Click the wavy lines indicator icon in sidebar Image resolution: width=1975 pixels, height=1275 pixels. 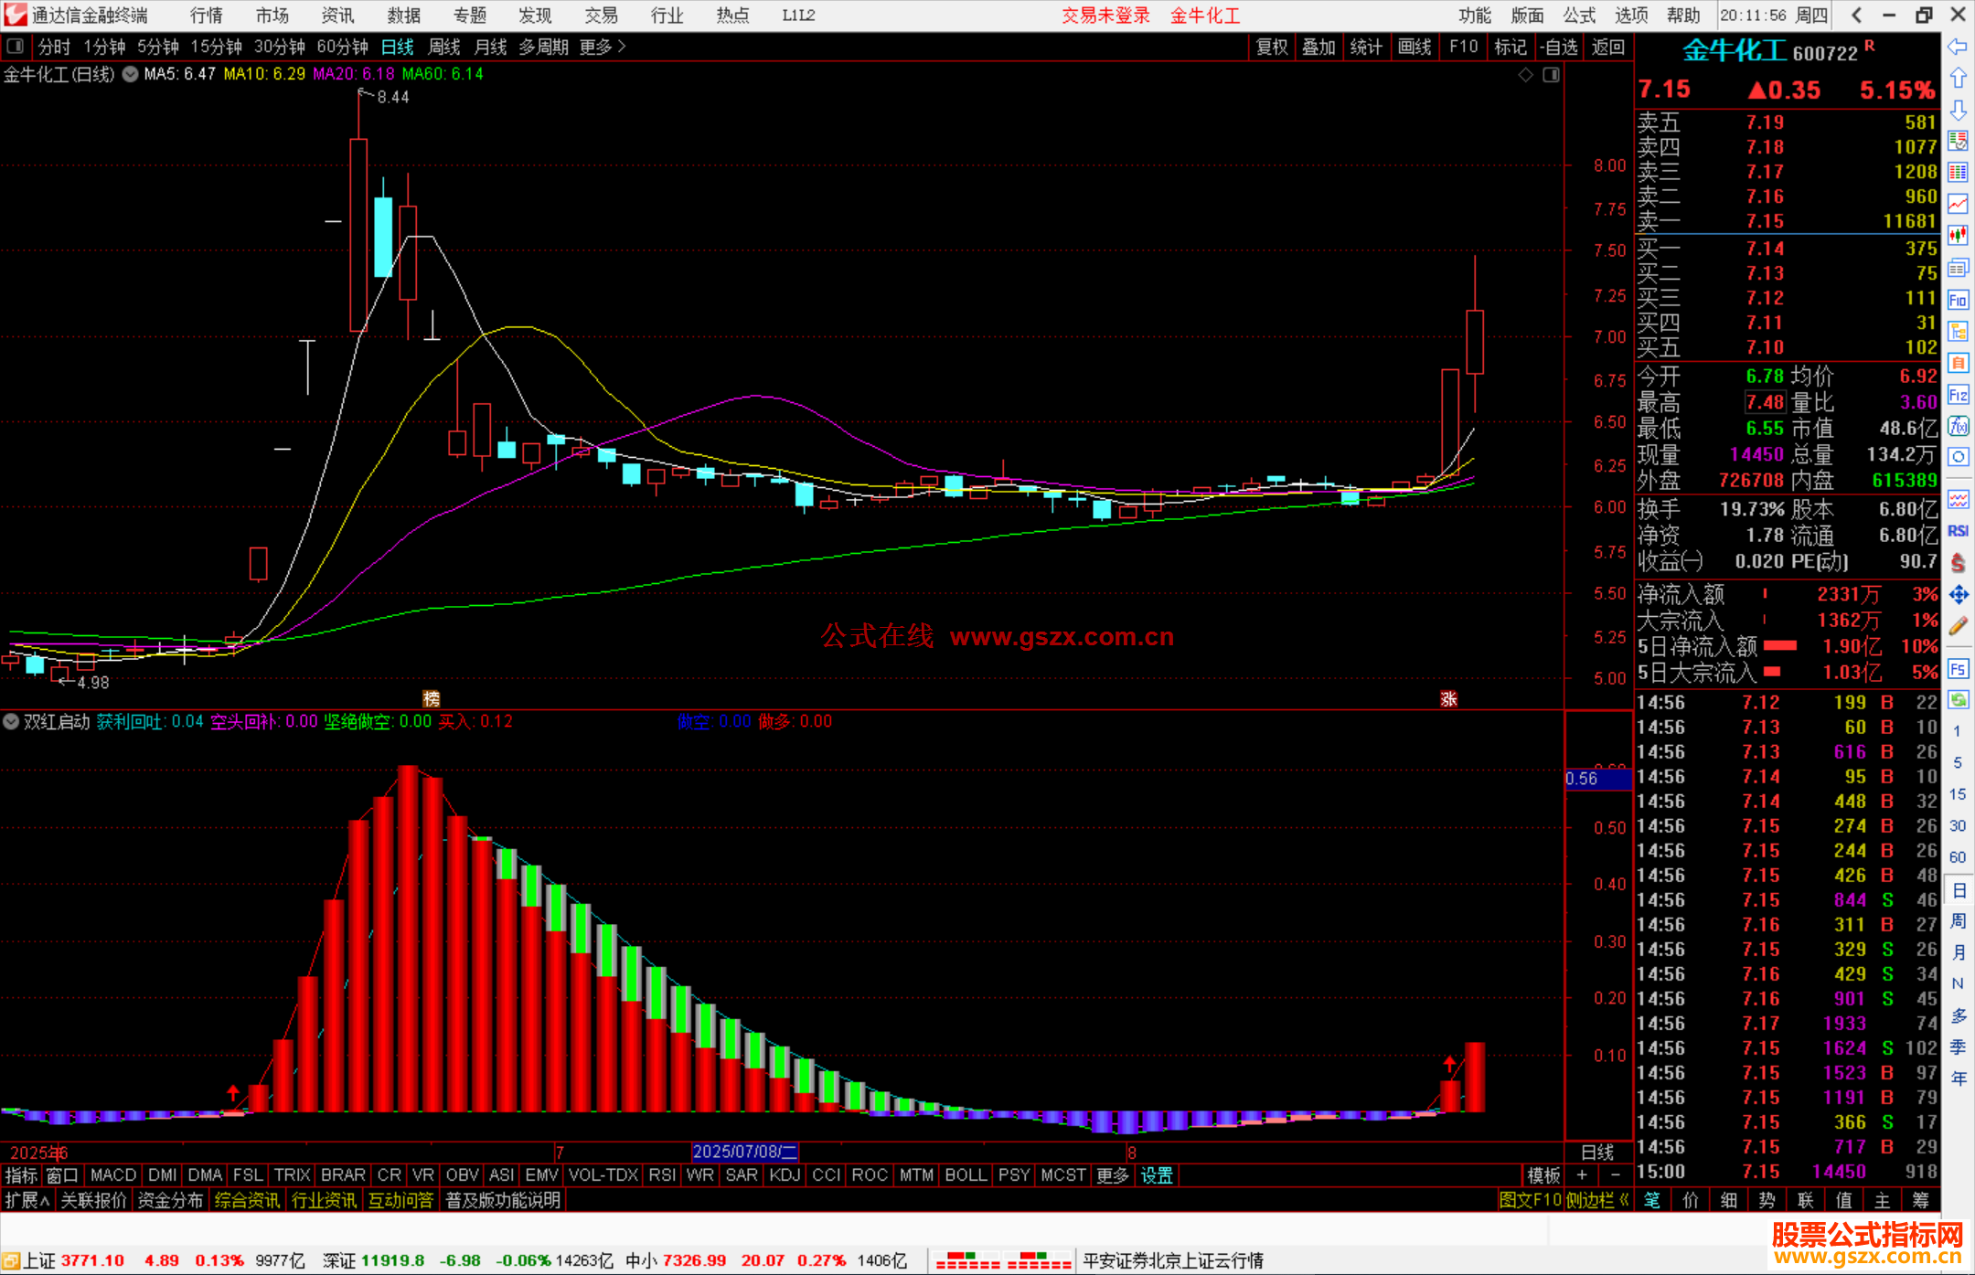point(1958,499)
